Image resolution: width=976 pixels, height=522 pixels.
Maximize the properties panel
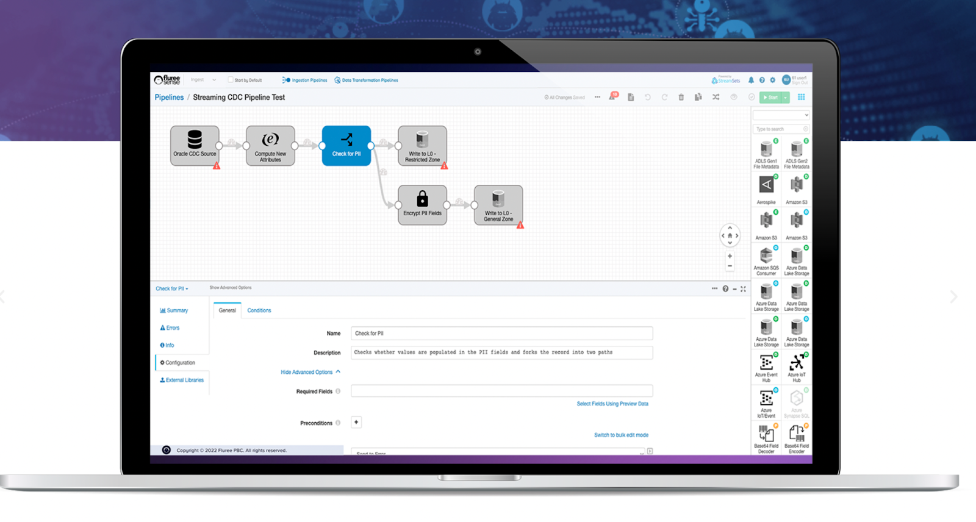(x=743, y=289)
